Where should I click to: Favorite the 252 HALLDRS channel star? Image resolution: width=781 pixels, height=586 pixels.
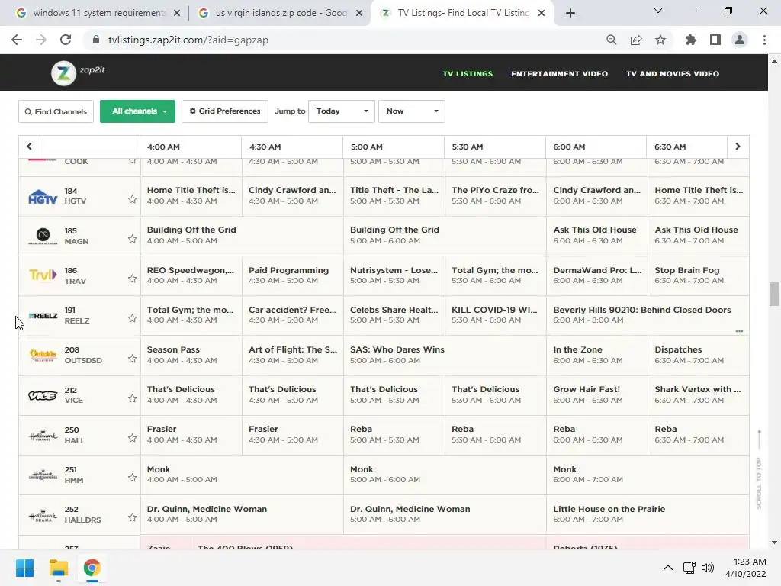(132, 517)
